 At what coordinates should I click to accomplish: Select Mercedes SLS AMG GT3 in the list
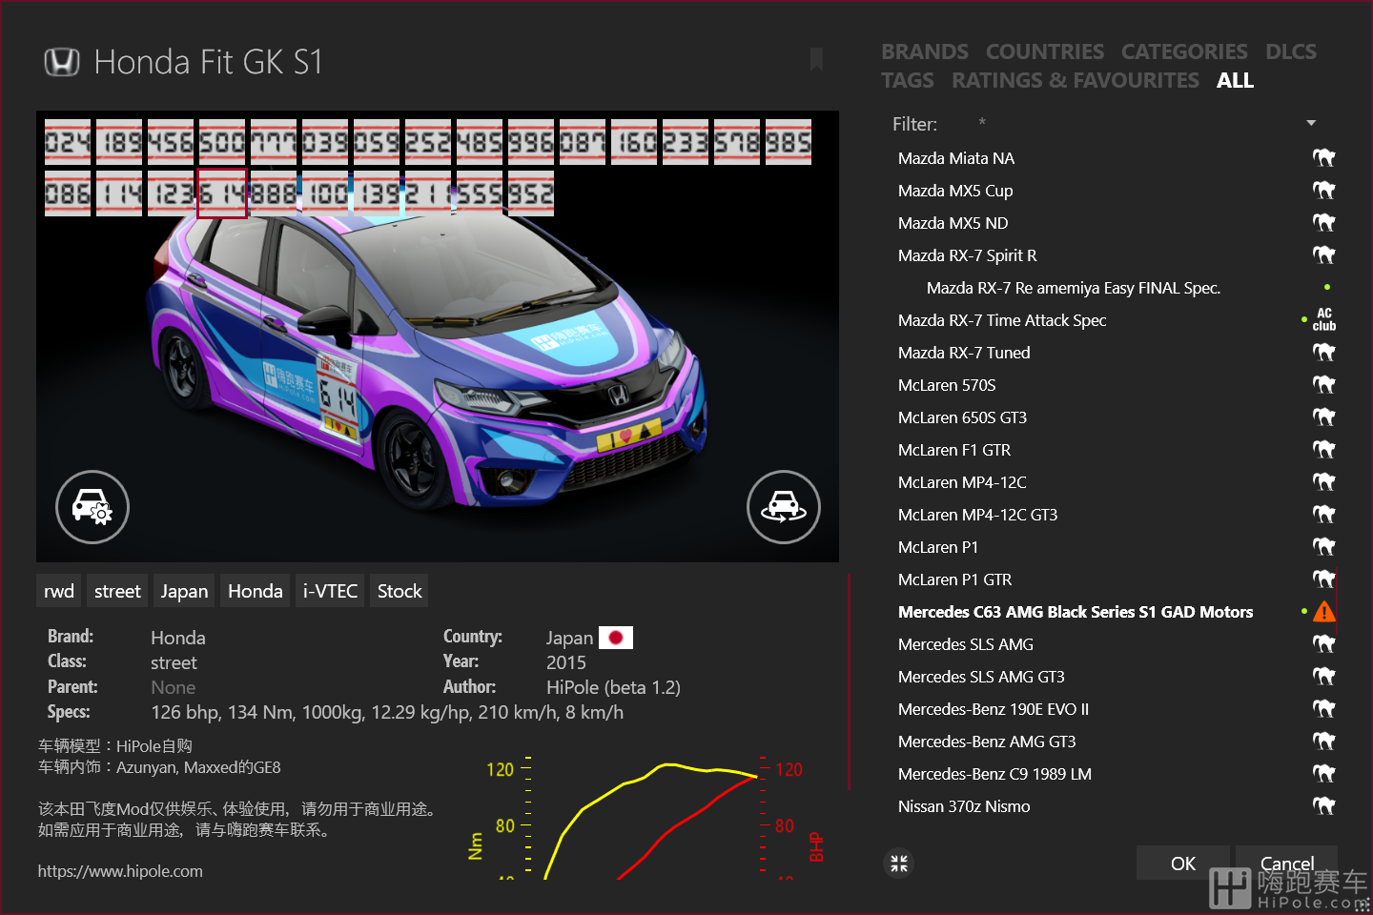tap(981, 677)
